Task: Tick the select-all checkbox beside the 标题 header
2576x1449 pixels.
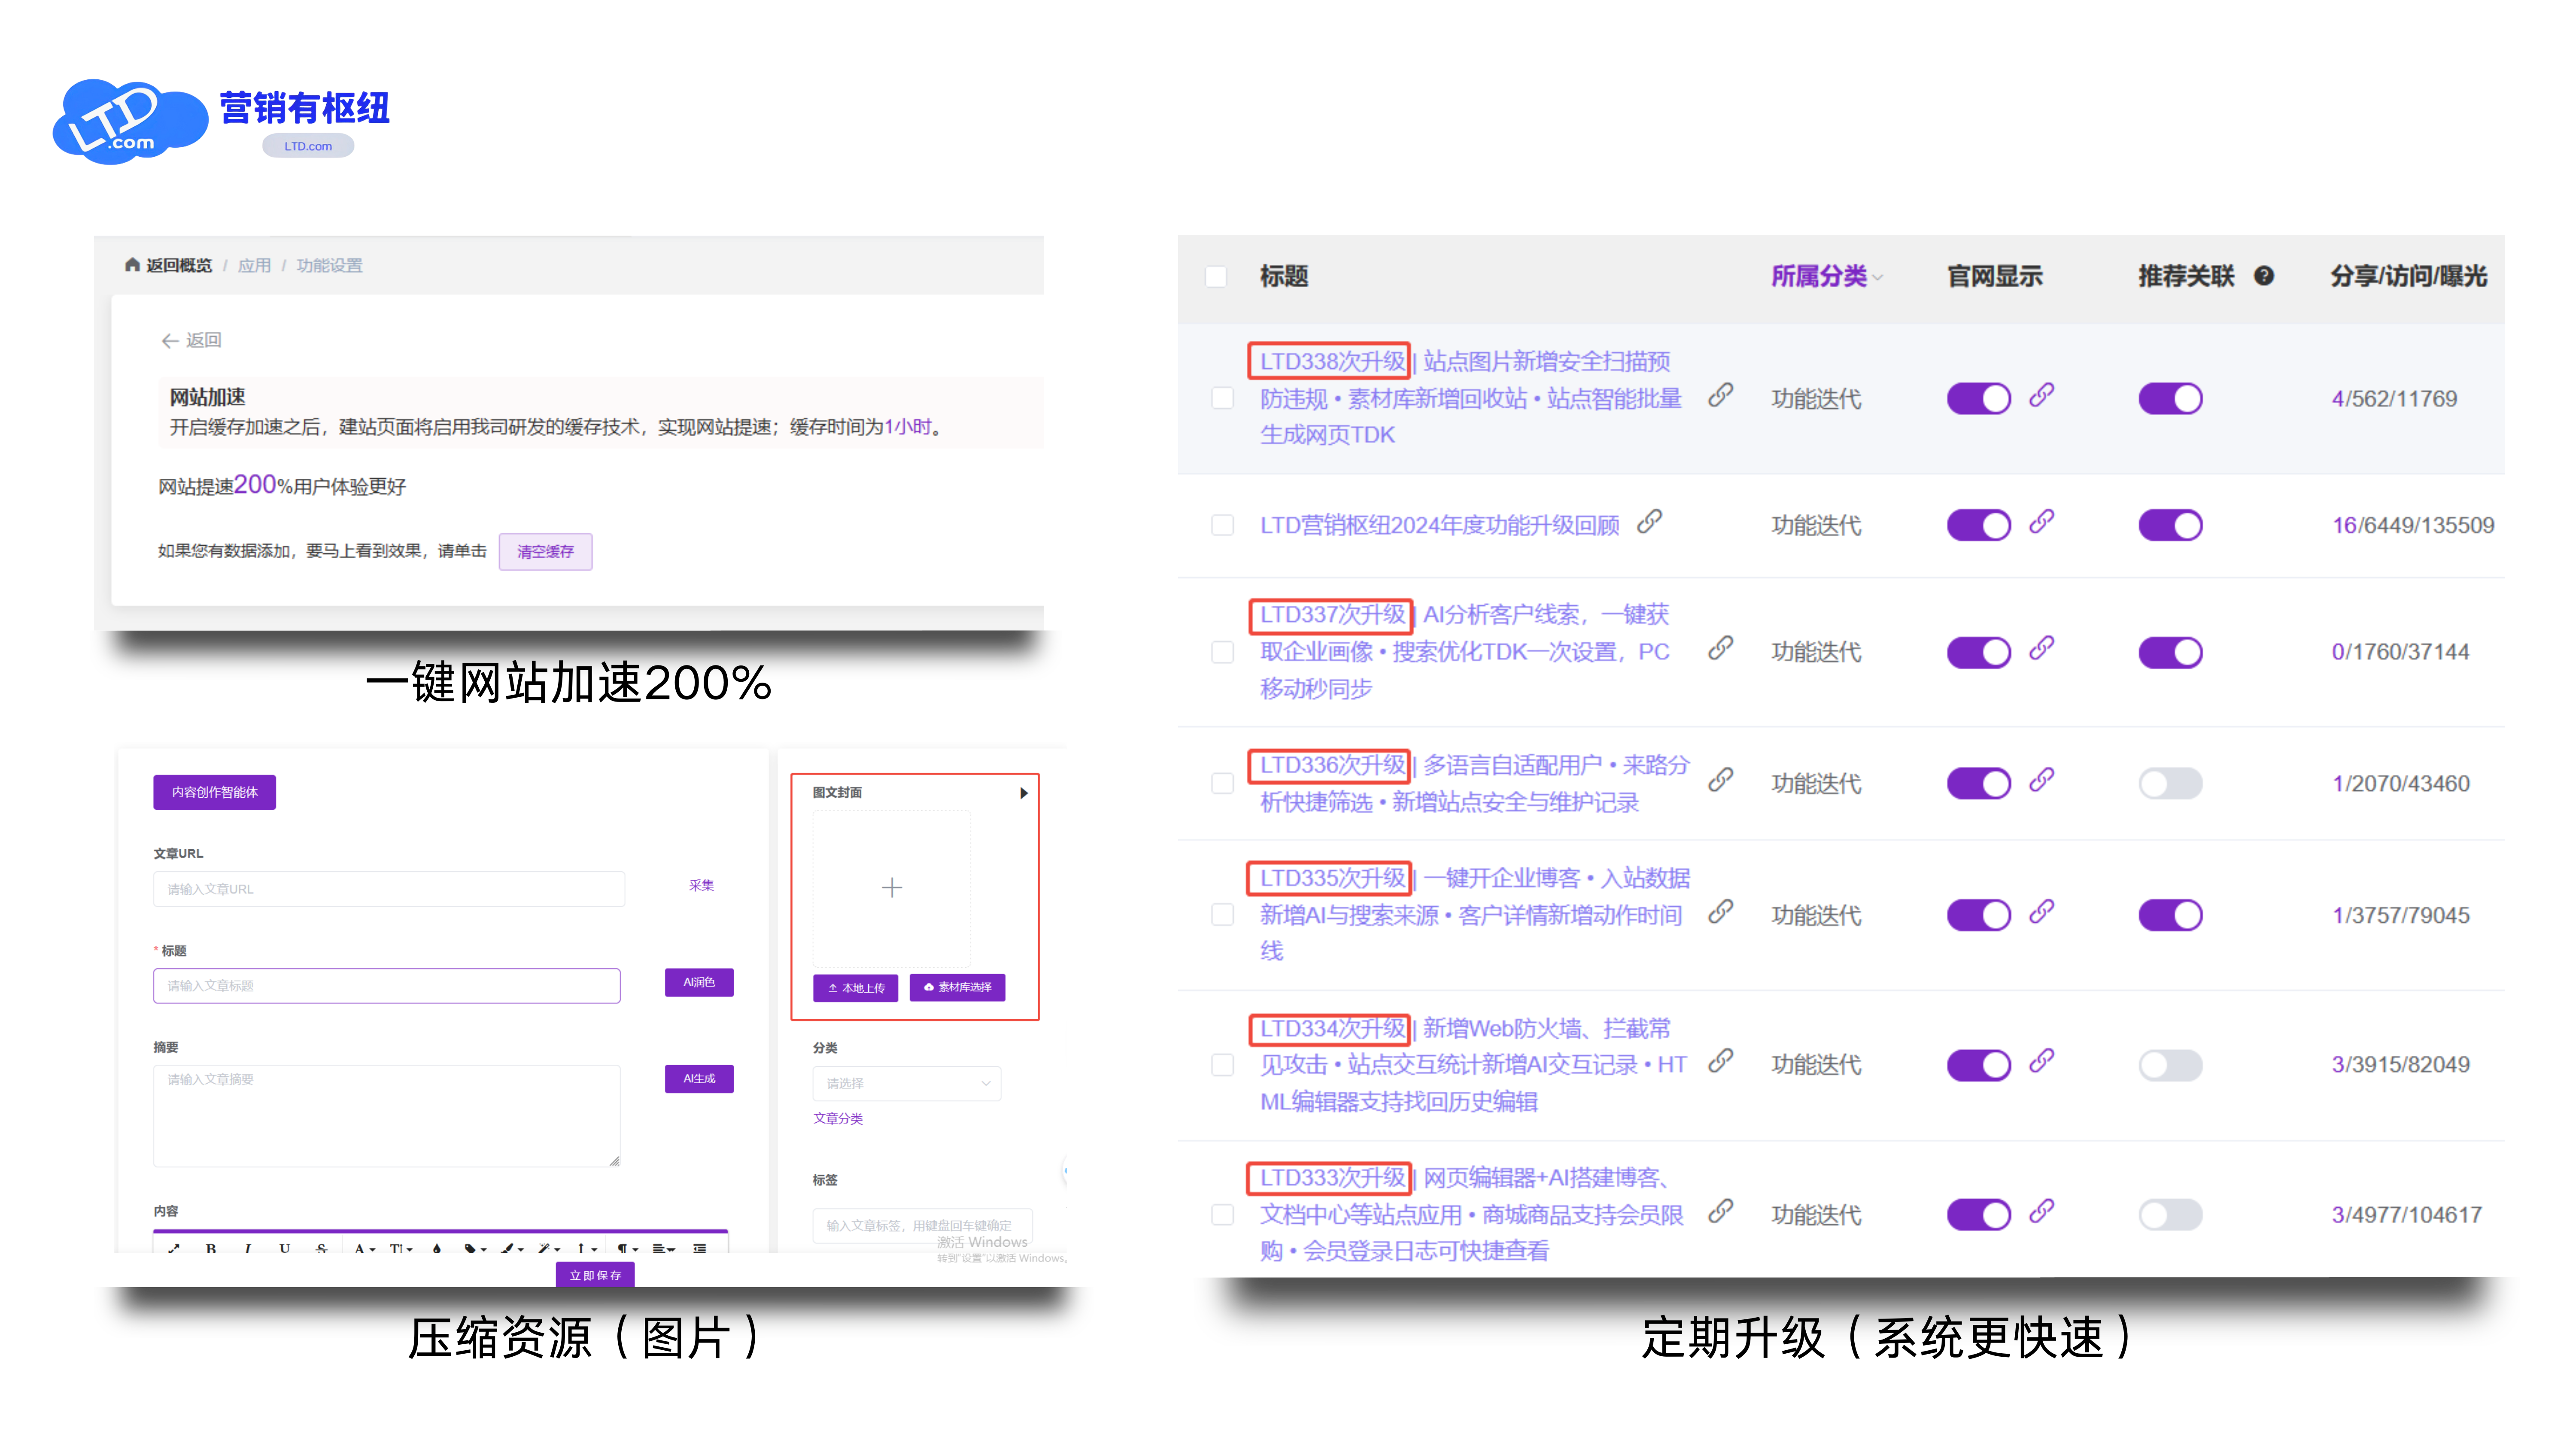Action: pyautogui.click(x=1216, y=277)
